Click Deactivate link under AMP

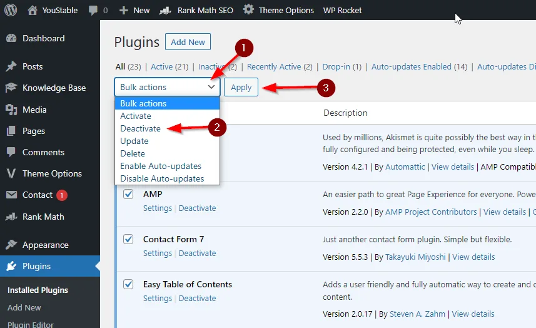pos(197,208)
